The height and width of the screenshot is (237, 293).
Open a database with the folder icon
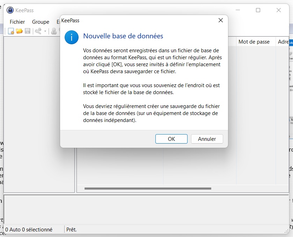(19, 31)
